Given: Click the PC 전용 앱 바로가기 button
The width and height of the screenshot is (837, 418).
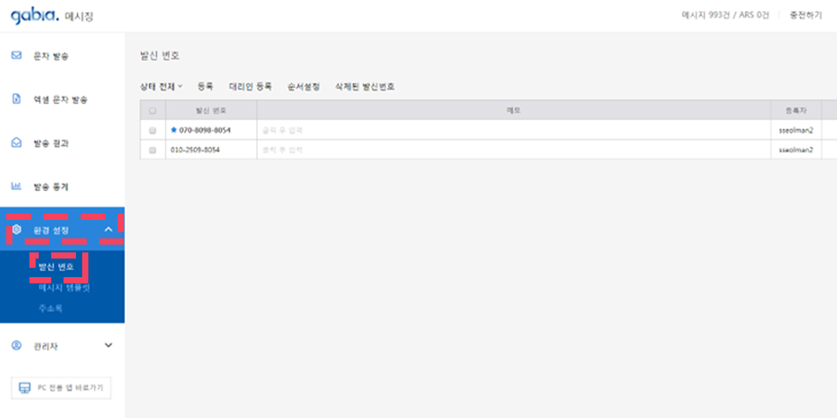Looking at the screenshot, I should tap(61, 388).
